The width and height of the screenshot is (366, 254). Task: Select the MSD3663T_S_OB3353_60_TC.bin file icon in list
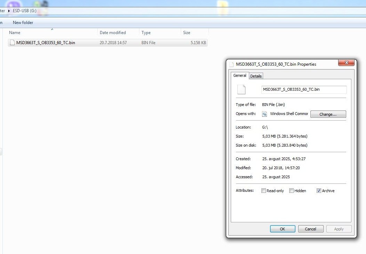[13, 43]
